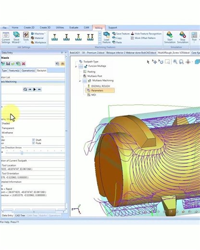
Task: Select Transparent display mode
Action: (x=8, y=128)
